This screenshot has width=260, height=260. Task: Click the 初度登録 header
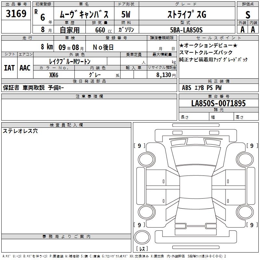43,4
